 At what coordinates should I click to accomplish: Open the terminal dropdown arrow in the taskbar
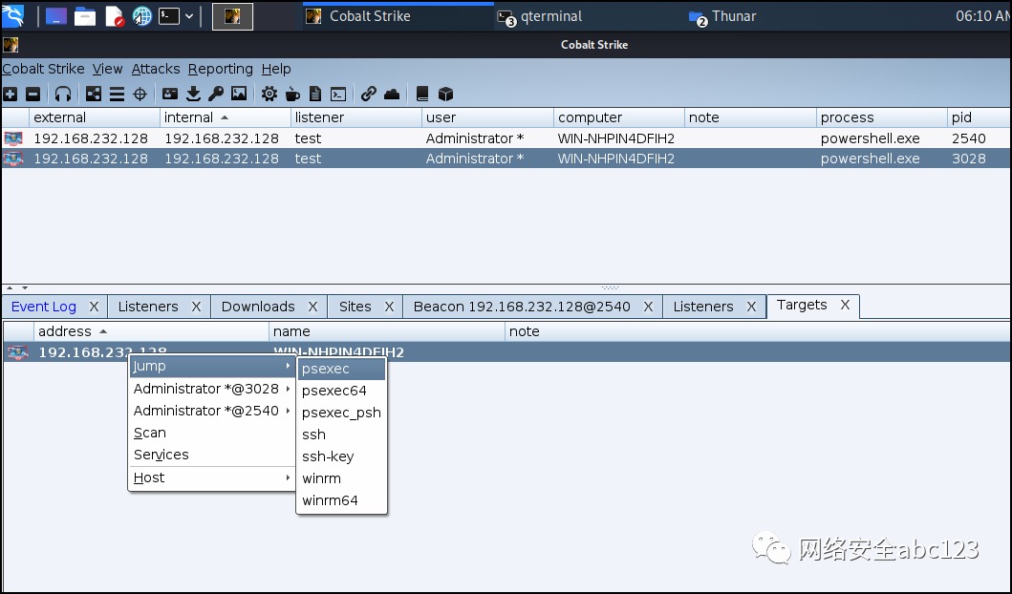click(x=189, y=16)
